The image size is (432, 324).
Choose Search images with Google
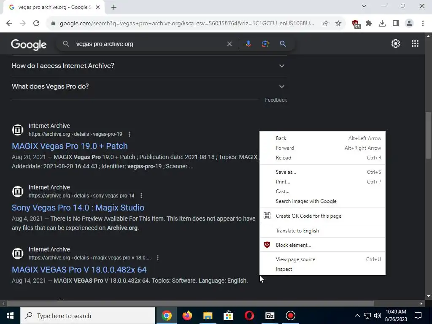pos(322,201)
